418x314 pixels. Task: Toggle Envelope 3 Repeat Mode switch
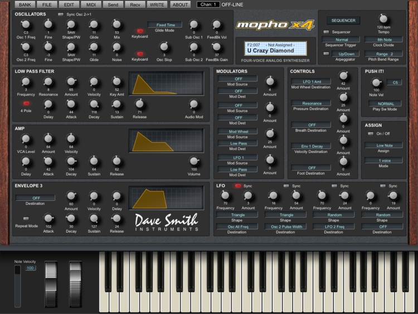26,219
